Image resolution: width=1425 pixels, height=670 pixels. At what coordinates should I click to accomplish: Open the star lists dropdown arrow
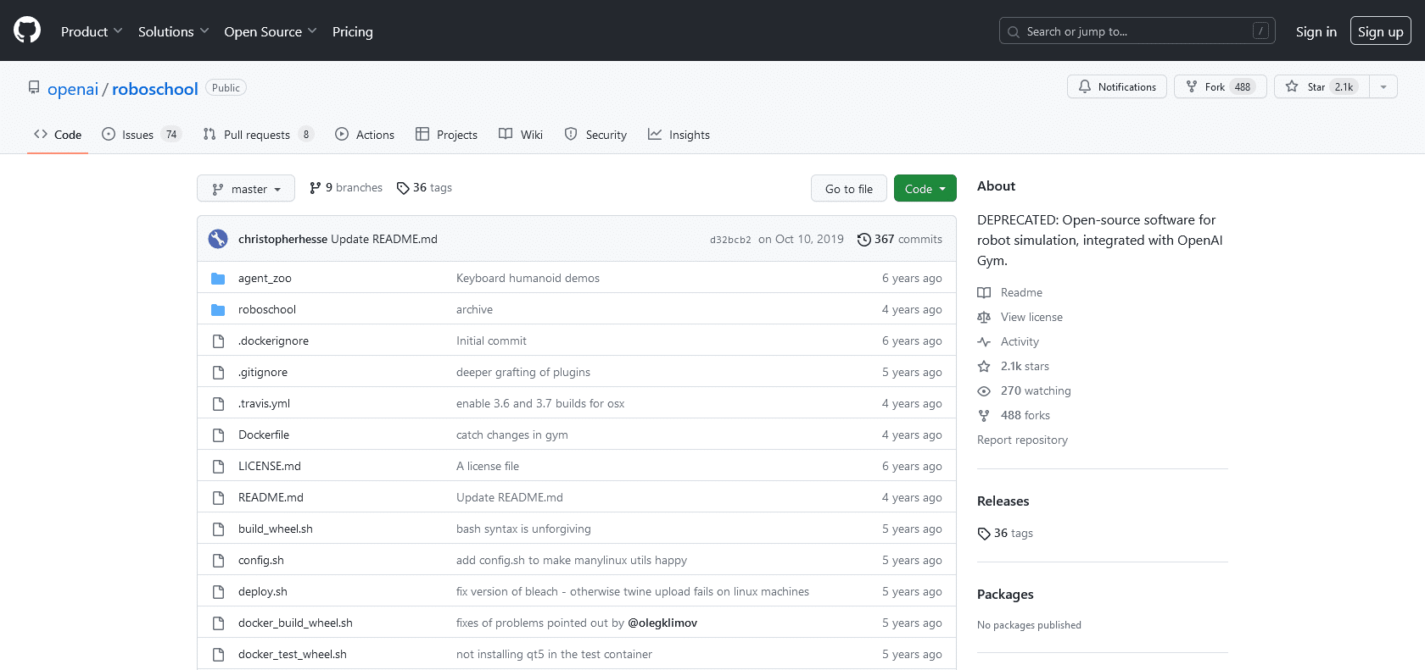[x=1383, y=86]
